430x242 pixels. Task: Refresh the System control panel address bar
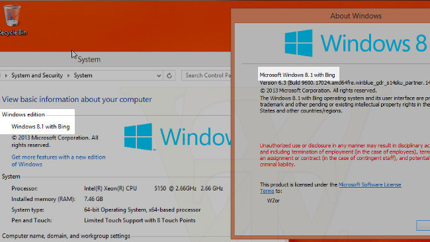coord(169,75)
